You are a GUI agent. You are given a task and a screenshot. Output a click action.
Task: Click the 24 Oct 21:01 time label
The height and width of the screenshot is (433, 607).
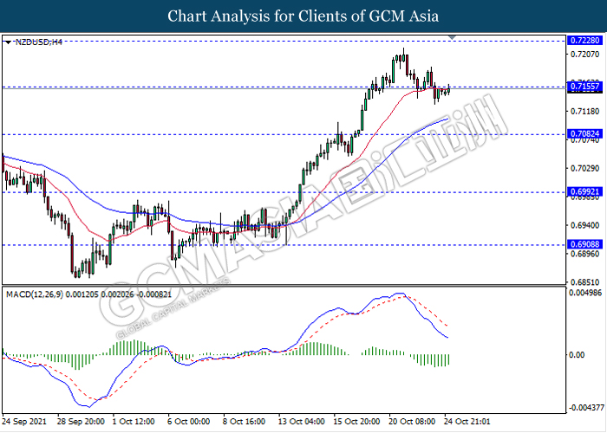click(467, 422)
